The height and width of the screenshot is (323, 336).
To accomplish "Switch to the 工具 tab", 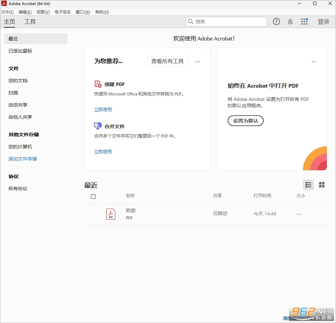I will [x=30, y=22].
